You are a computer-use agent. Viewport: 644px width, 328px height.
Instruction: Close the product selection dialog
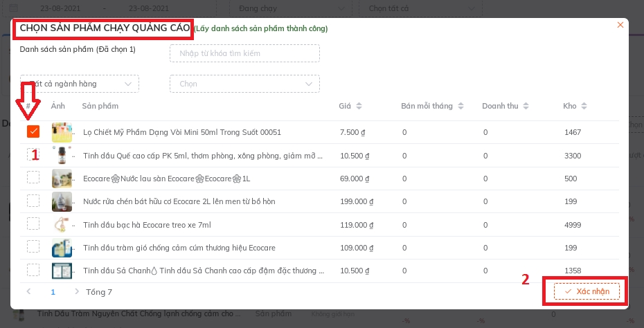620,26
